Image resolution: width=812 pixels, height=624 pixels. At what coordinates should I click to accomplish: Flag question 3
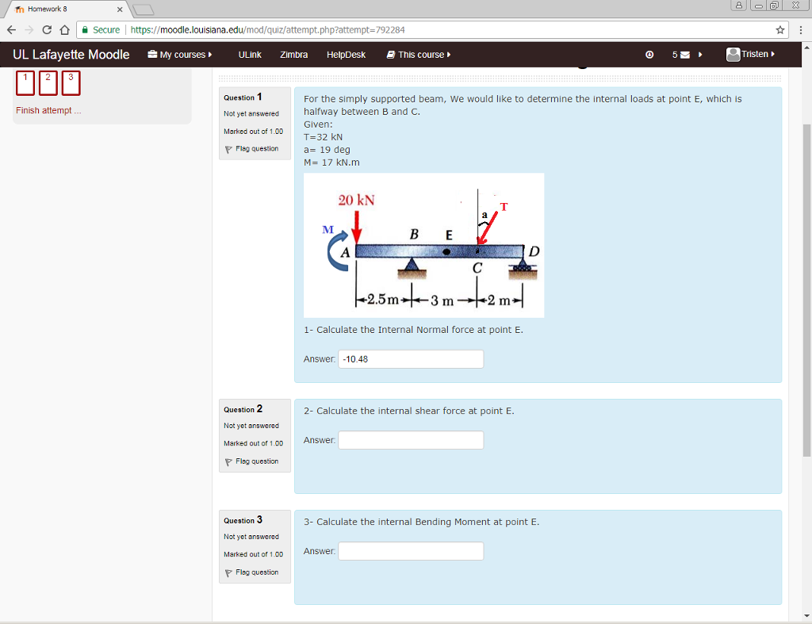(257, 572)
